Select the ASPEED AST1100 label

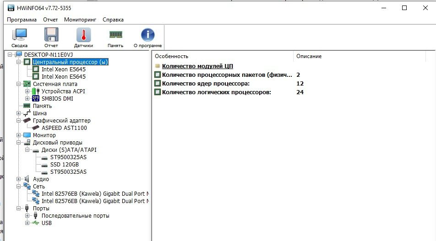(x=64, y=128)
